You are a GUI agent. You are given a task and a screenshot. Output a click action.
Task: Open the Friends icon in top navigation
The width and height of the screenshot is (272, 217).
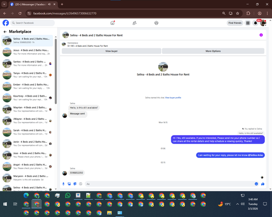[x=134, y=23]
